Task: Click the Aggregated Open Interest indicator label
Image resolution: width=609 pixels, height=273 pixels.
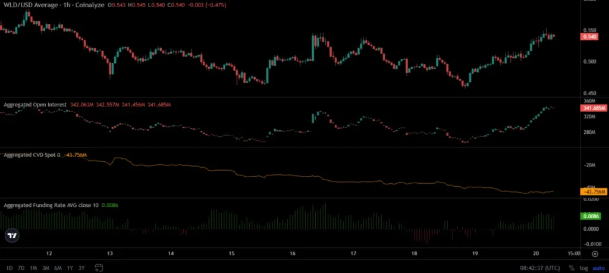Action: tap(35, 105)
